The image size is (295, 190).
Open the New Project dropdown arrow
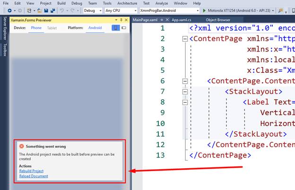(x=34, y=11)
